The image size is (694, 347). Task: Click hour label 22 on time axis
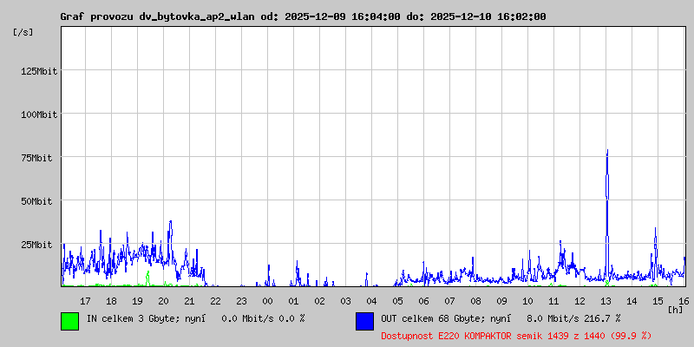(x=215, y=301)
